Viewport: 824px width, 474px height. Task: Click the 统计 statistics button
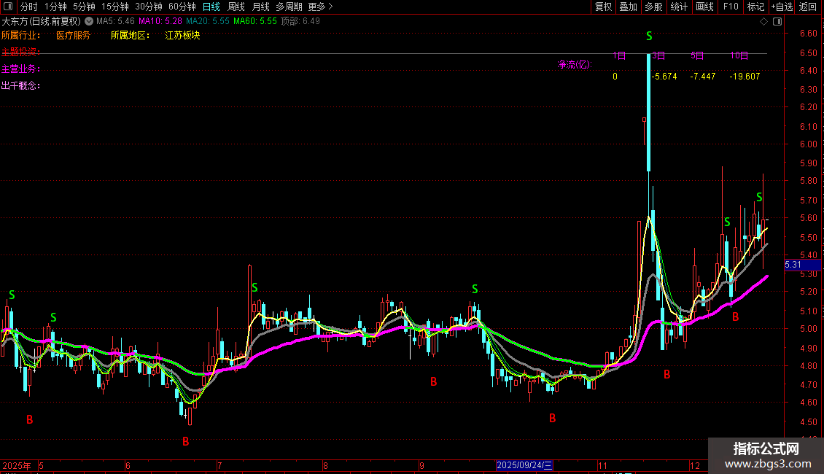(679, 7)
